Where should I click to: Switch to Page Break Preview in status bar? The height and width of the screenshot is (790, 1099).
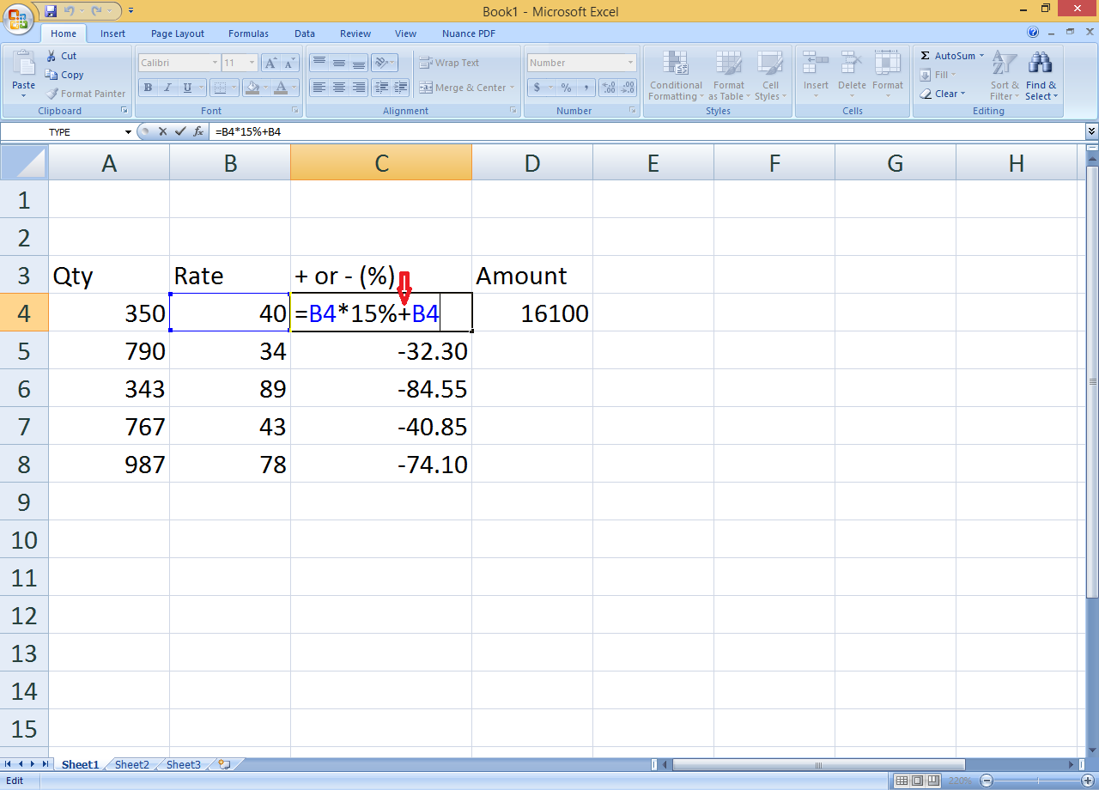tap(934, 781)
